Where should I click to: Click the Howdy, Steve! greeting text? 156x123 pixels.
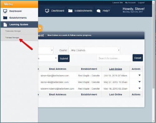tap(134, 9)
